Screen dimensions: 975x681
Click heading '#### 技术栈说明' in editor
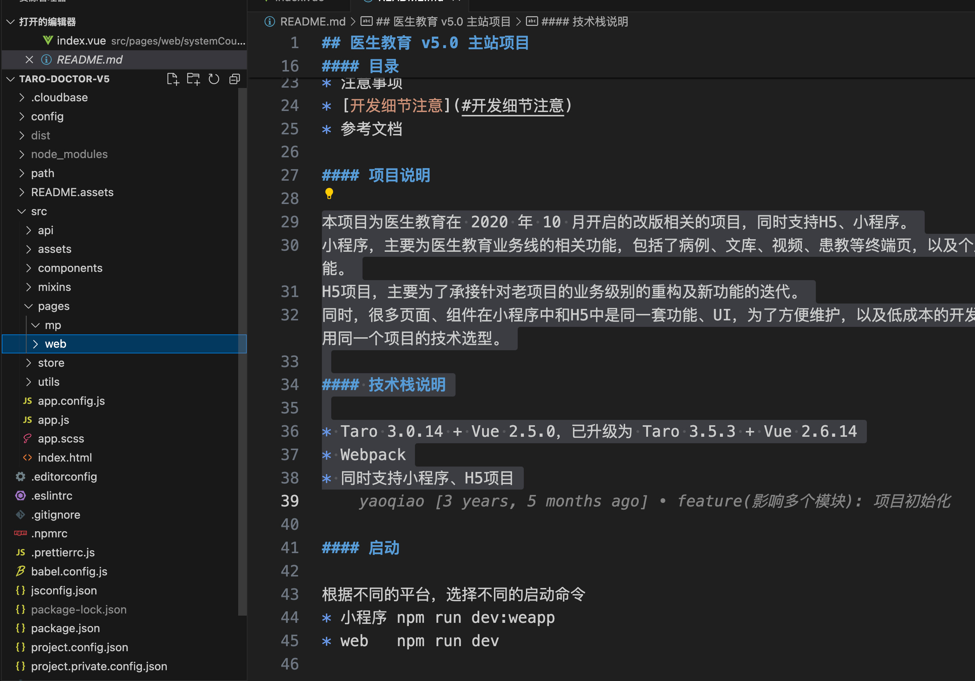(384, 385)
